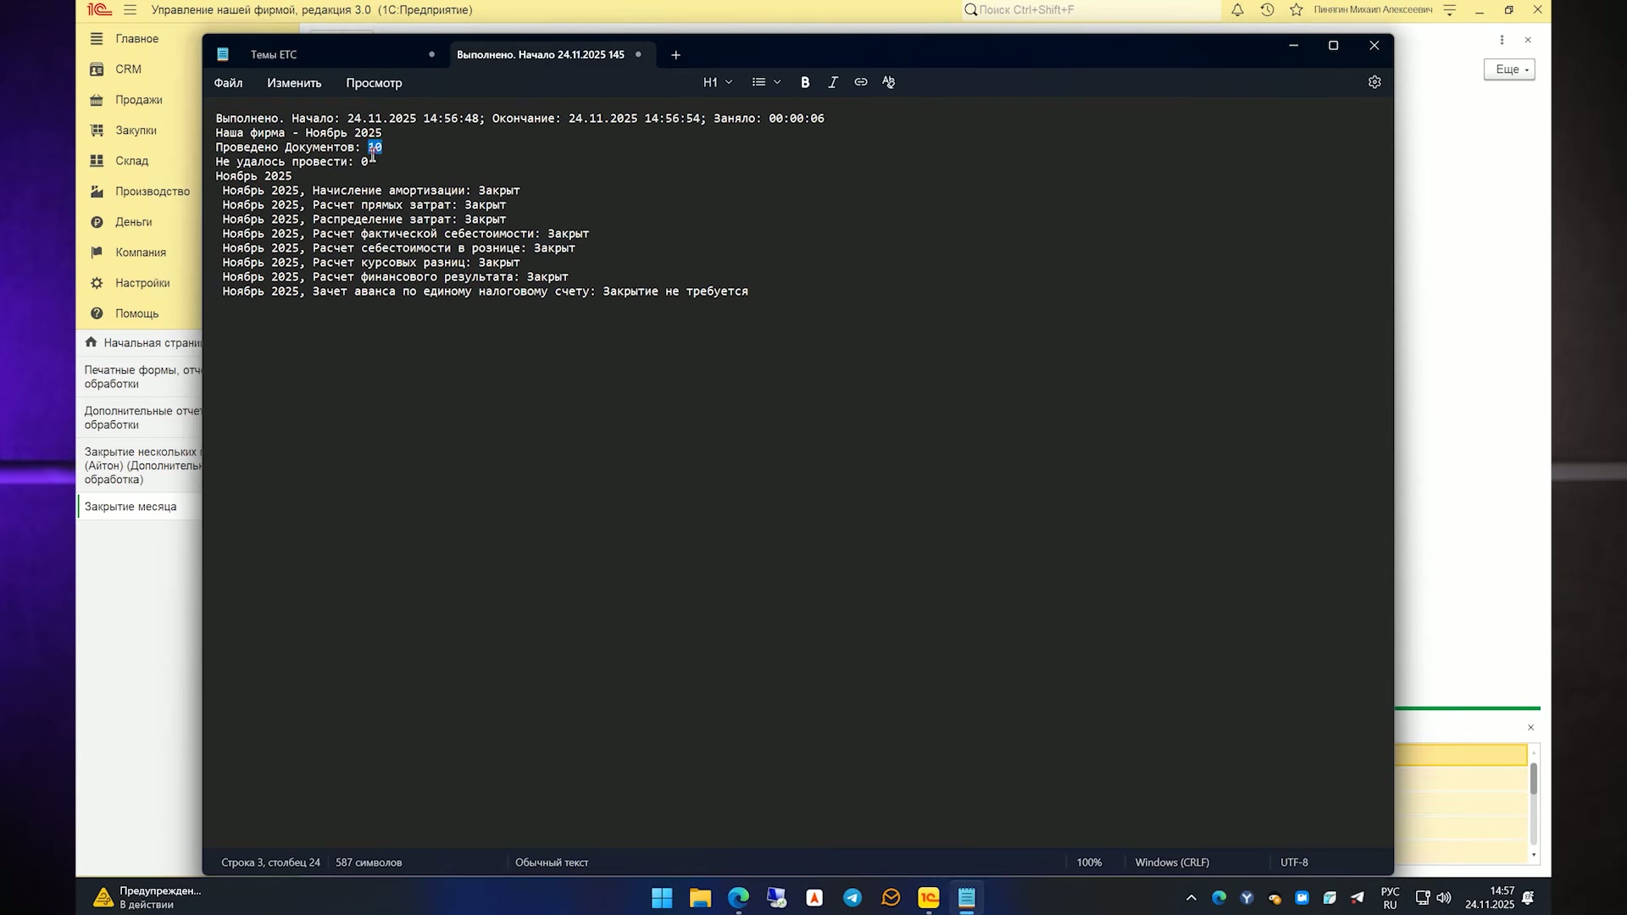Expand the Еще dropdown button in 1C
1627x915 pixels.
[1509, 69]
